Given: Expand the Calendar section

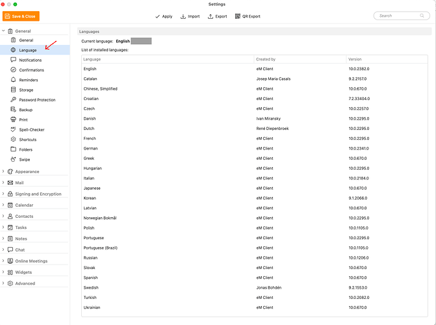Looking at the screenshot, I should 3,205.
